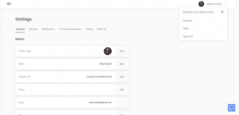
Task: Open the Notifications tab
Action: [48, 29]
